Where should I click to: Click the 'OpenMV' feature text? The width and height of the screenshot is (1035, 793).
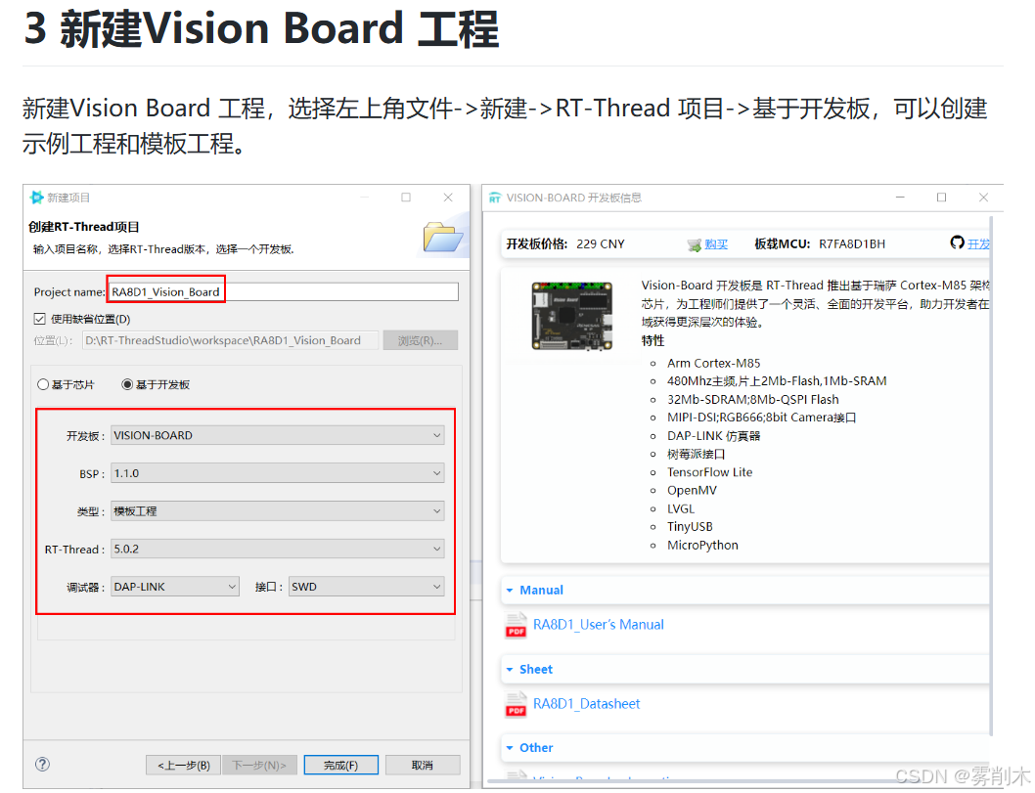[x=692, y=490]
